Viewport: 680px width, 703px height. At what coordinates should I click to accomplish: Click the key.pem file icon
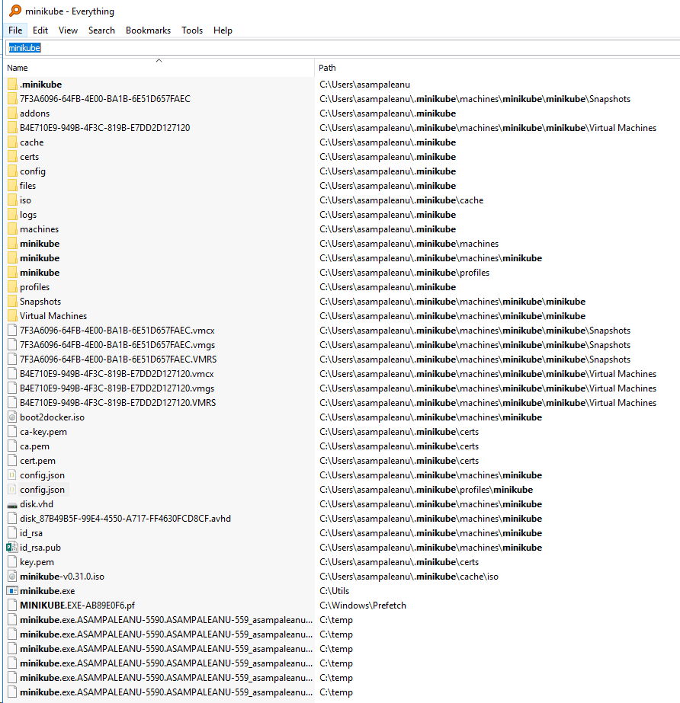[12, 562]
